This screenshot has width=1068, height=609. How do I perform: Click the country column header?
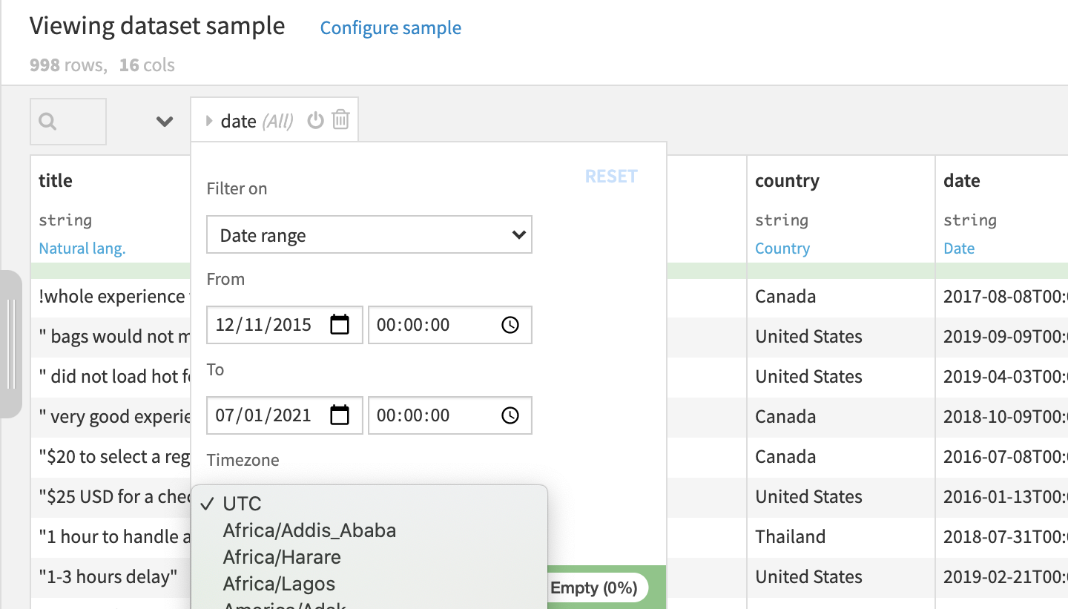pos(787,180)
